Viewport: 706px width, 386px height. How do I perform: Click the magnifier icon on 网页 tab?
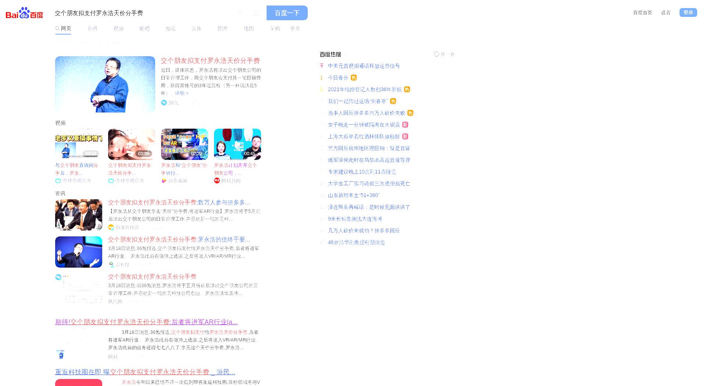pos(57,28)
